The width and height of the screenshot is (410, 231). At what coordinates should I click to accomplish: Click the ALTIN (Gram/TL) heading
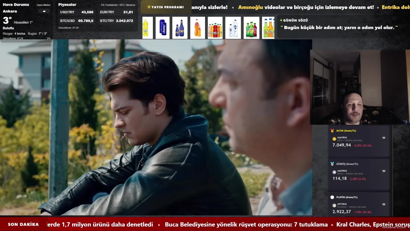click(346, 131)
